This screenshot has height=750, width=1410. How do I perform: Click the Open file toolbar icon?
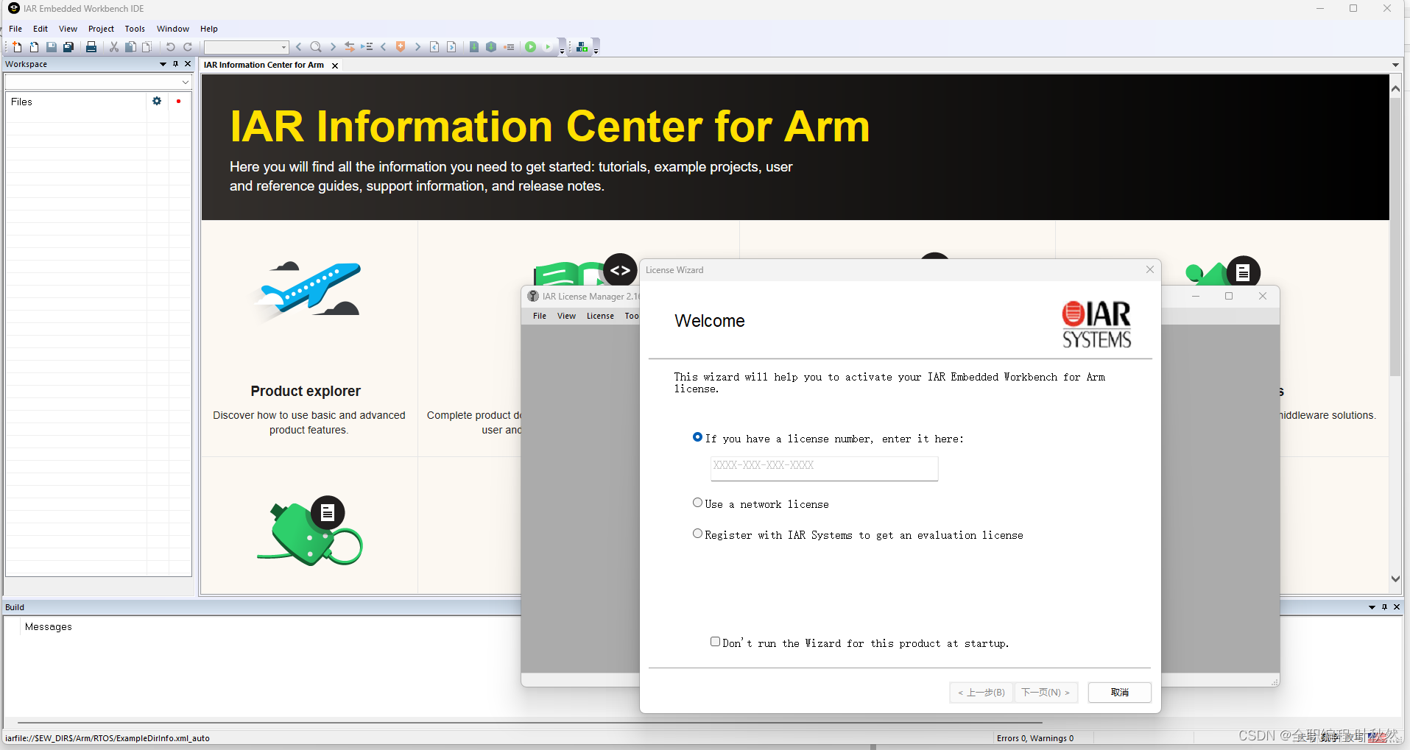click(34, 47)
